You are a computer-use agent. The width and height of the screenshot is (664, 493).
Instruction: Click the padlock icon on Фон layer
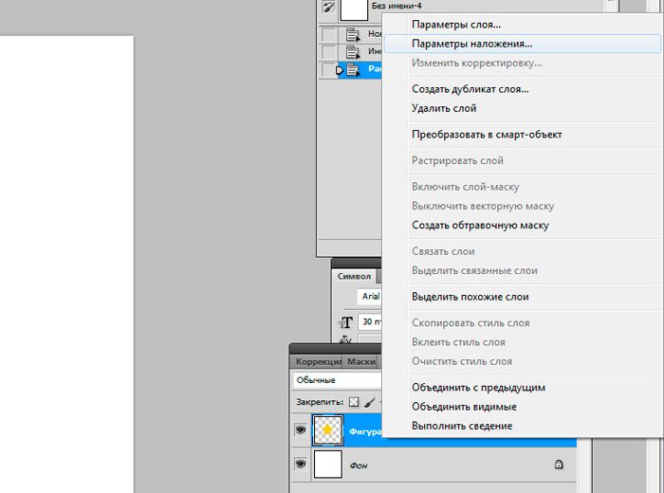coord(559,465)
